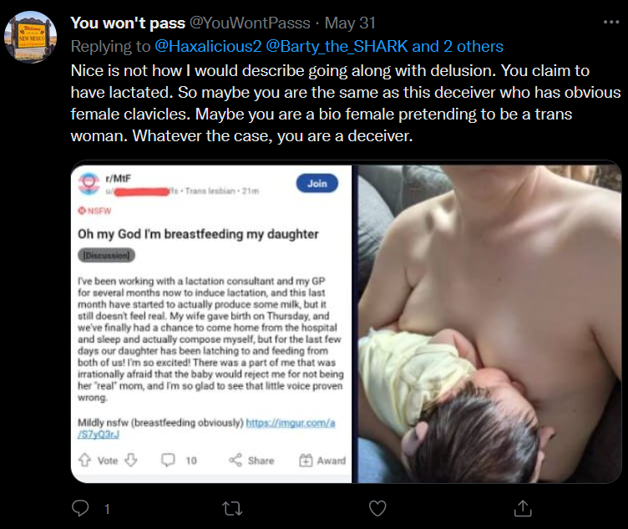Viewport: 628px width, 529px height.
Task: Open the three-dot more options menu
Action: point(611,22)
